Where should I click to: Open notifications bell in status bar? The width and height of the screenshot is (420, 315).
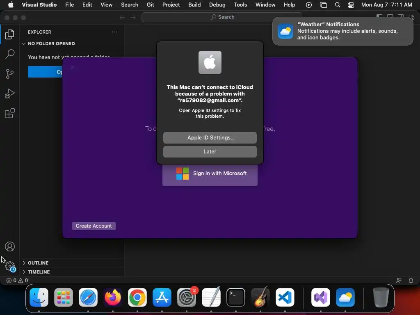pyautogui.click(x=411, y=281)
